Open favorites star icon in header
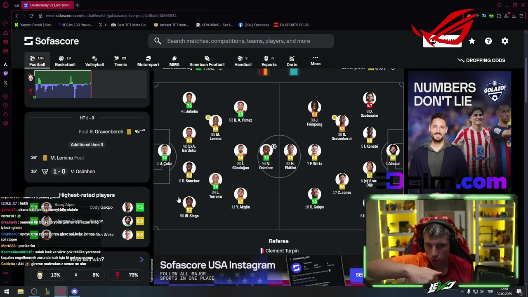Screen dimensions: 528x297 pyautogui.click(x=472, y=41)
